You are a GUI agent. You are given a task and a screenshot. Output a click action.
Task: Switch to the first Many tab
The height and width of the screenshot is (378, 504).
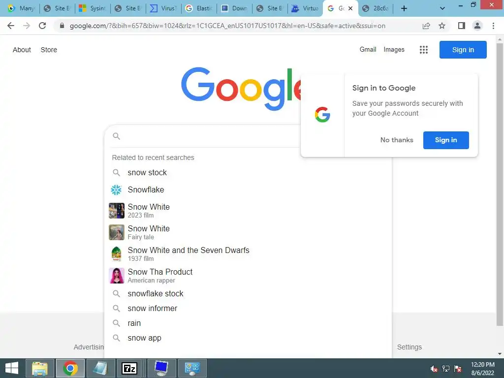pos(21,8)
